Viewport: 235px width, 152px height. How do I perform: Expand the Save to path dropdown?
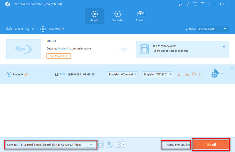pos(91,145)
